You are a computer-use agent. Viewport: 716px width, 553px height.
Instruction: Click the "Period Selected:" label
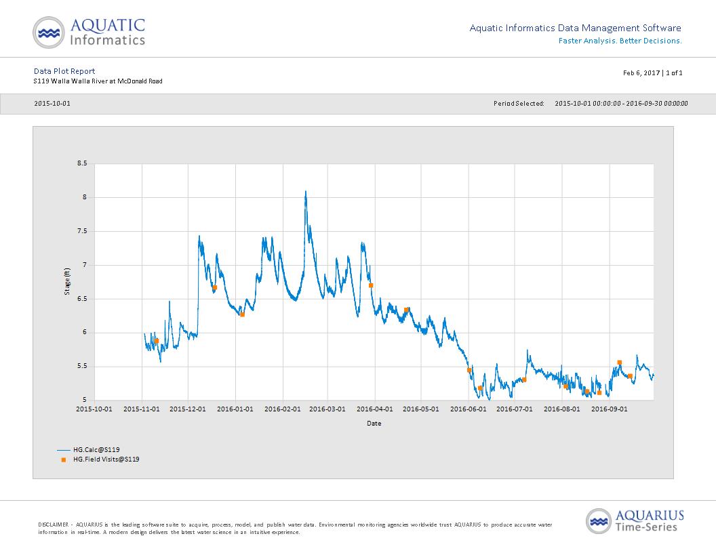(519, 104)
